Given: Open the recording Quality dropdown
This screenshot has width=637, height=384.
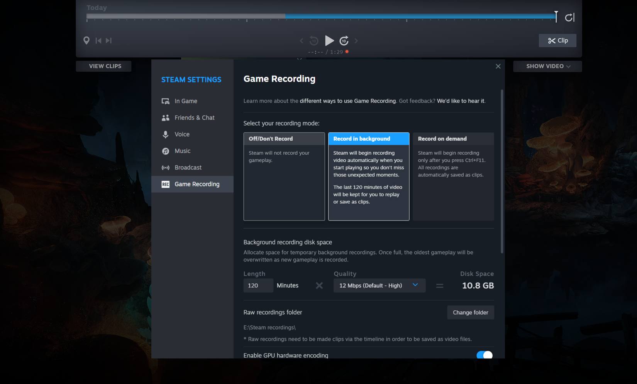Looking at the screenshot, I should [379, 285].
